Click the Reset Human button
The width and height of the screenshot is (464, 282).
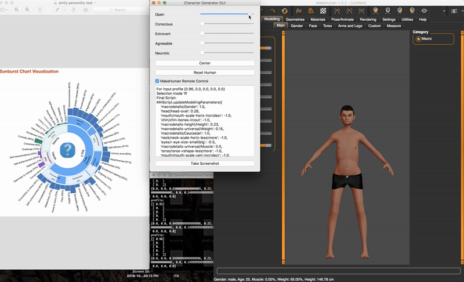click(x=205, y=73)
